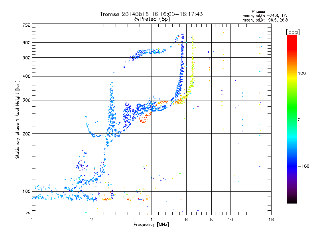Click the y-axis tick label "200"

(26, 134)
